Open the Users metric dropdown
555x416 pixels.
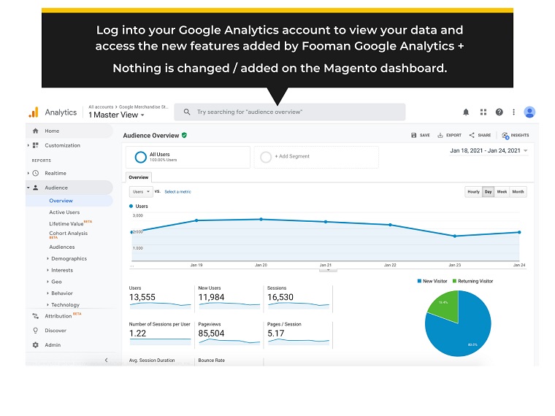point(140,192)
